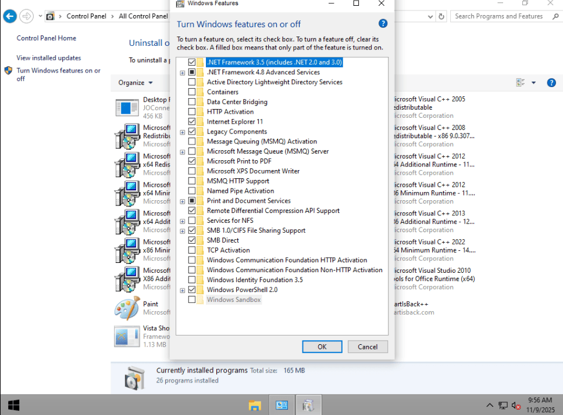Click the blue help icon in Control Panel toolbar
The image size is (563, 415).
click(551, 83)
